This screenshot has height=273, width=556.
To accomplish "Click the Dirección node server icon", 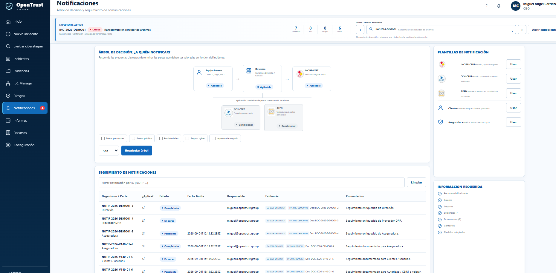I will click(249, 71).
